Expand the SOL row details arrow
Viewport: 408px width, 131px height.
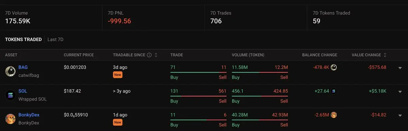coord(400,92)
